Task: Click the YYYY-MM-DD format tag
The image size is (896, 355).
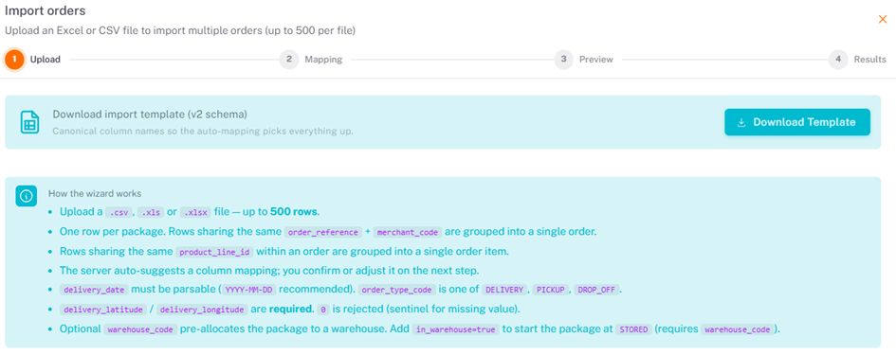Action: (x=248, y=290)
